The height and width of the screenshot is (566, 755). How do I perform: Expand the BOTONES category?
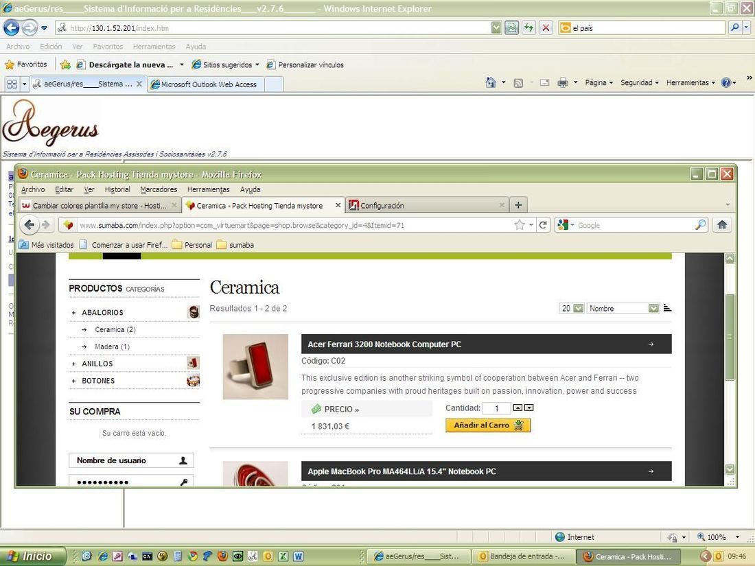click(x=73, y=381)
